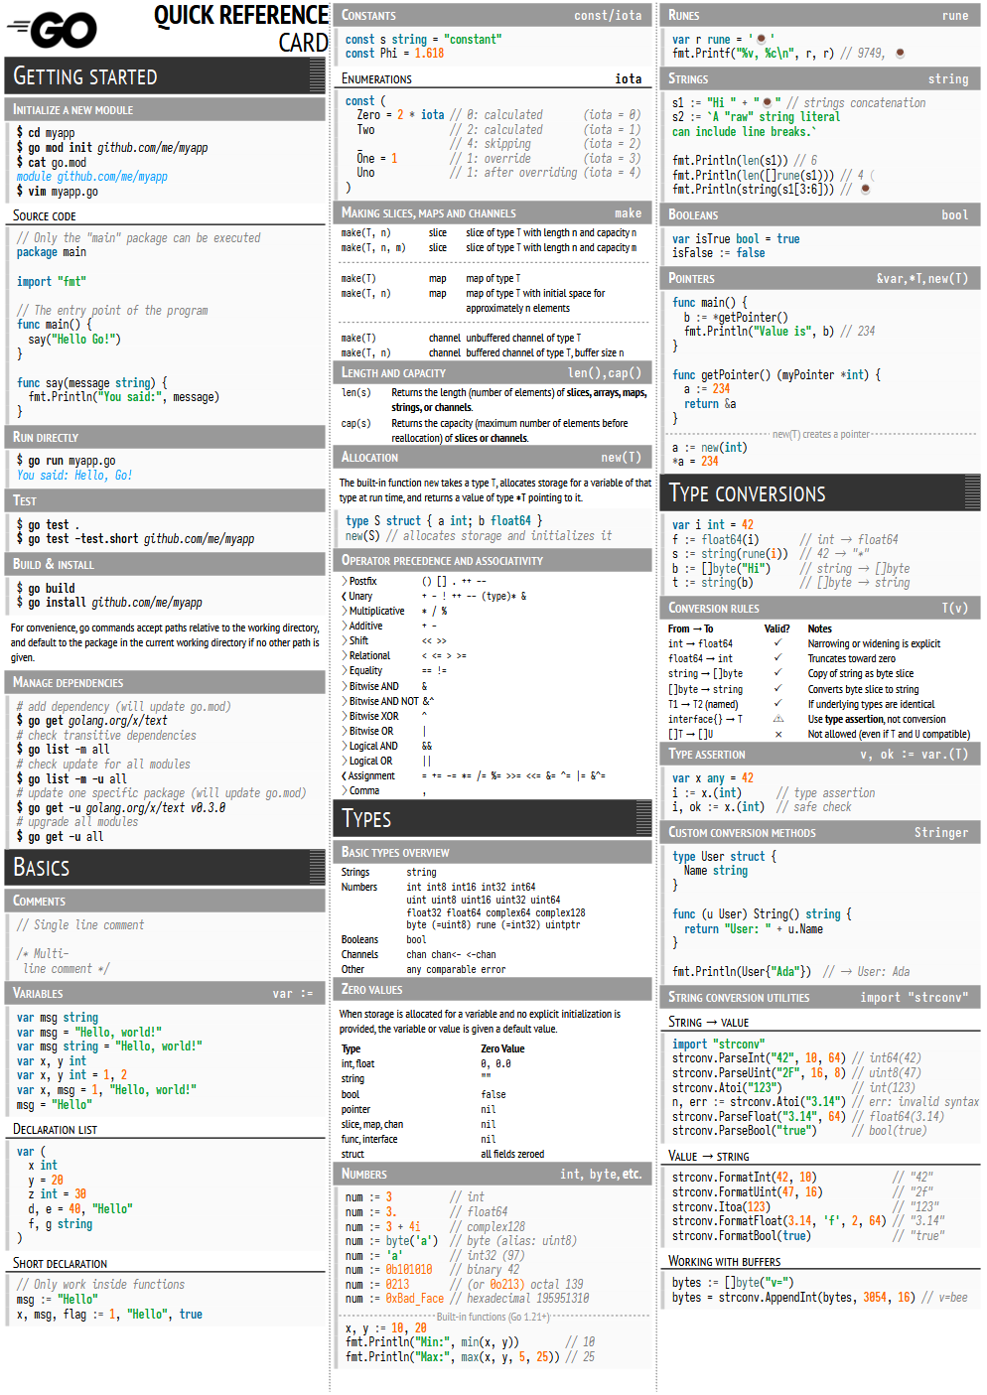The height and width of the screenshot is (1395, 987).
Task: Select the Runes section header
Action: (x=820, y=15)
